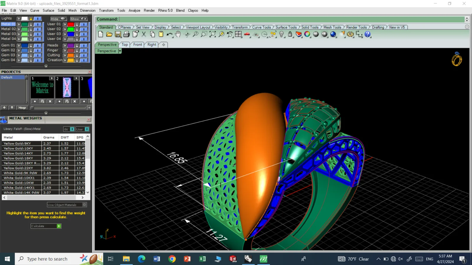Open Options with the gear icon
The height and width of the screenshot is (265, 472).
[x=350, y=34]
